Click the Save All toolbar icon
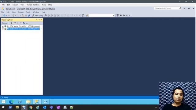Screen dimensions: 196x110 click(x=29, y=16)
